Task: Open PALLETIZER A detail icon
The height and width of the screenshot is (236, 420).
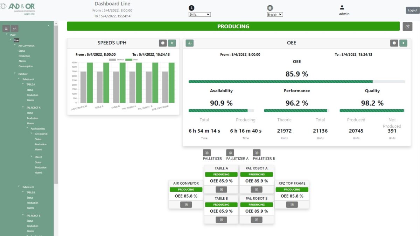Action: click(230, 153)
